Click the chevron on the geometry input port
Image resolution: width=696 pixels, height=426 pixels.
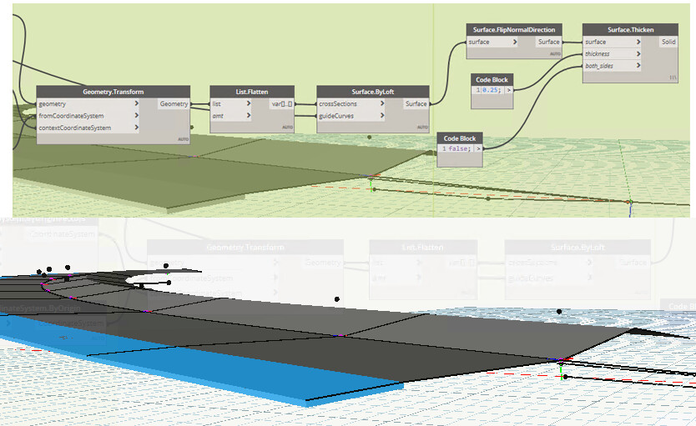click(x=136, y=103)
